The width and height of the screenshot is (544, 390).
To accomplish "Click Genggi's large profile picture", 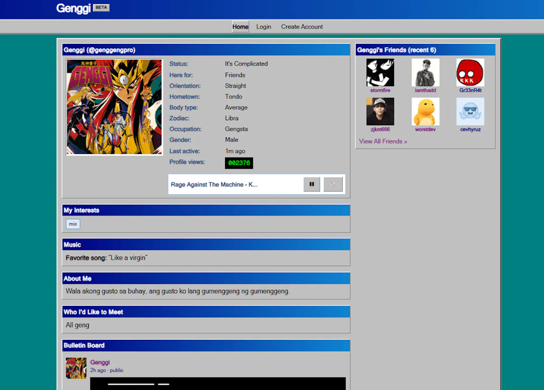I will [114, 107].
